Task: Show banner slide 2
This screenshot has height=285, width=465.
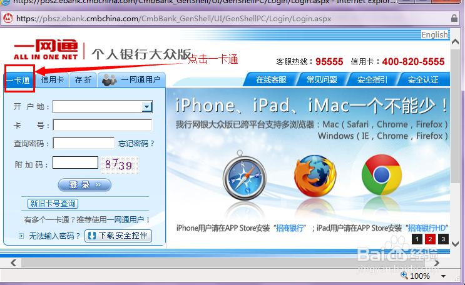Action: 430,239
